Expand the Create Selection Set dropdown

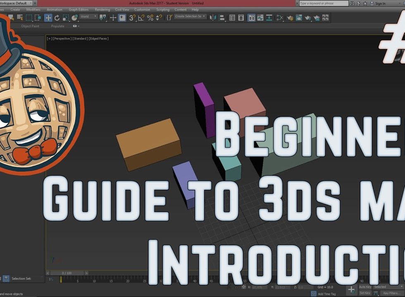[x=190, y=16]
